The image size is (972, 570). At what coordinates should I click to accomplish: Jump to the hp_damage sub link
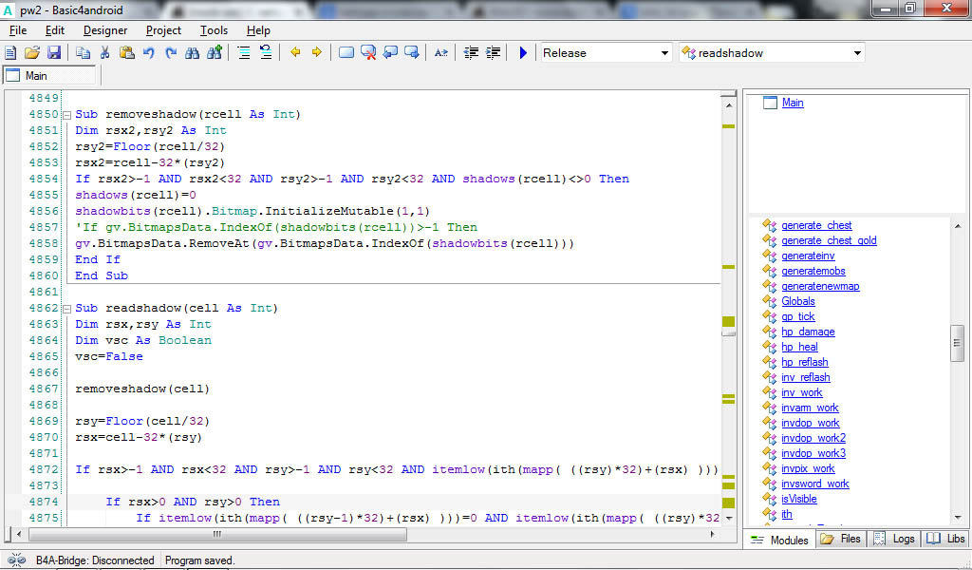[x=808, y=332]
